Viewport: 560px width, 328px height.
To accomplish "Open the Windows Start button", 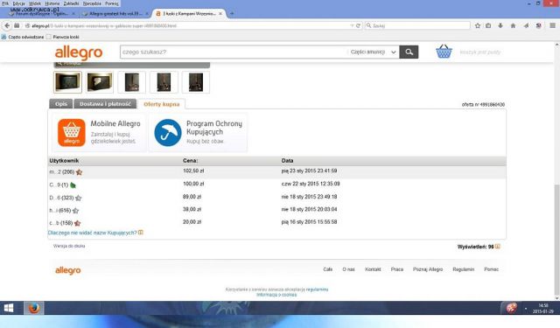I will pyautogui.click(x=9, y=308).
